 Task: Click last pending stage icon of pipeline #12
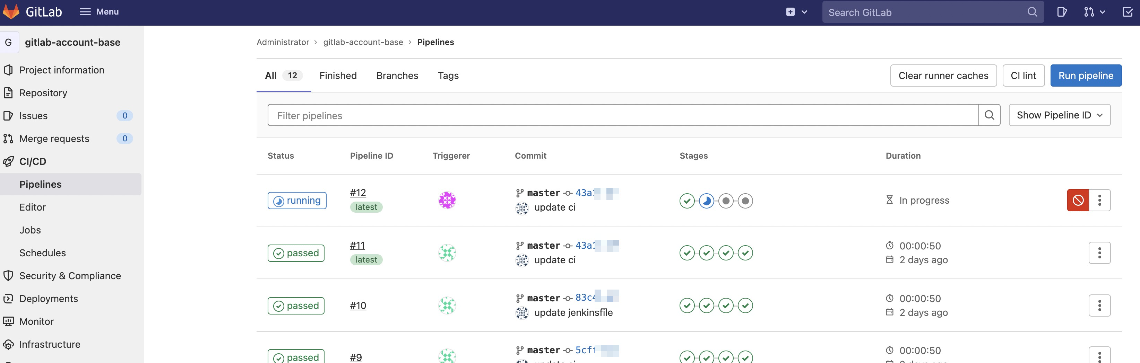[745, 201]
